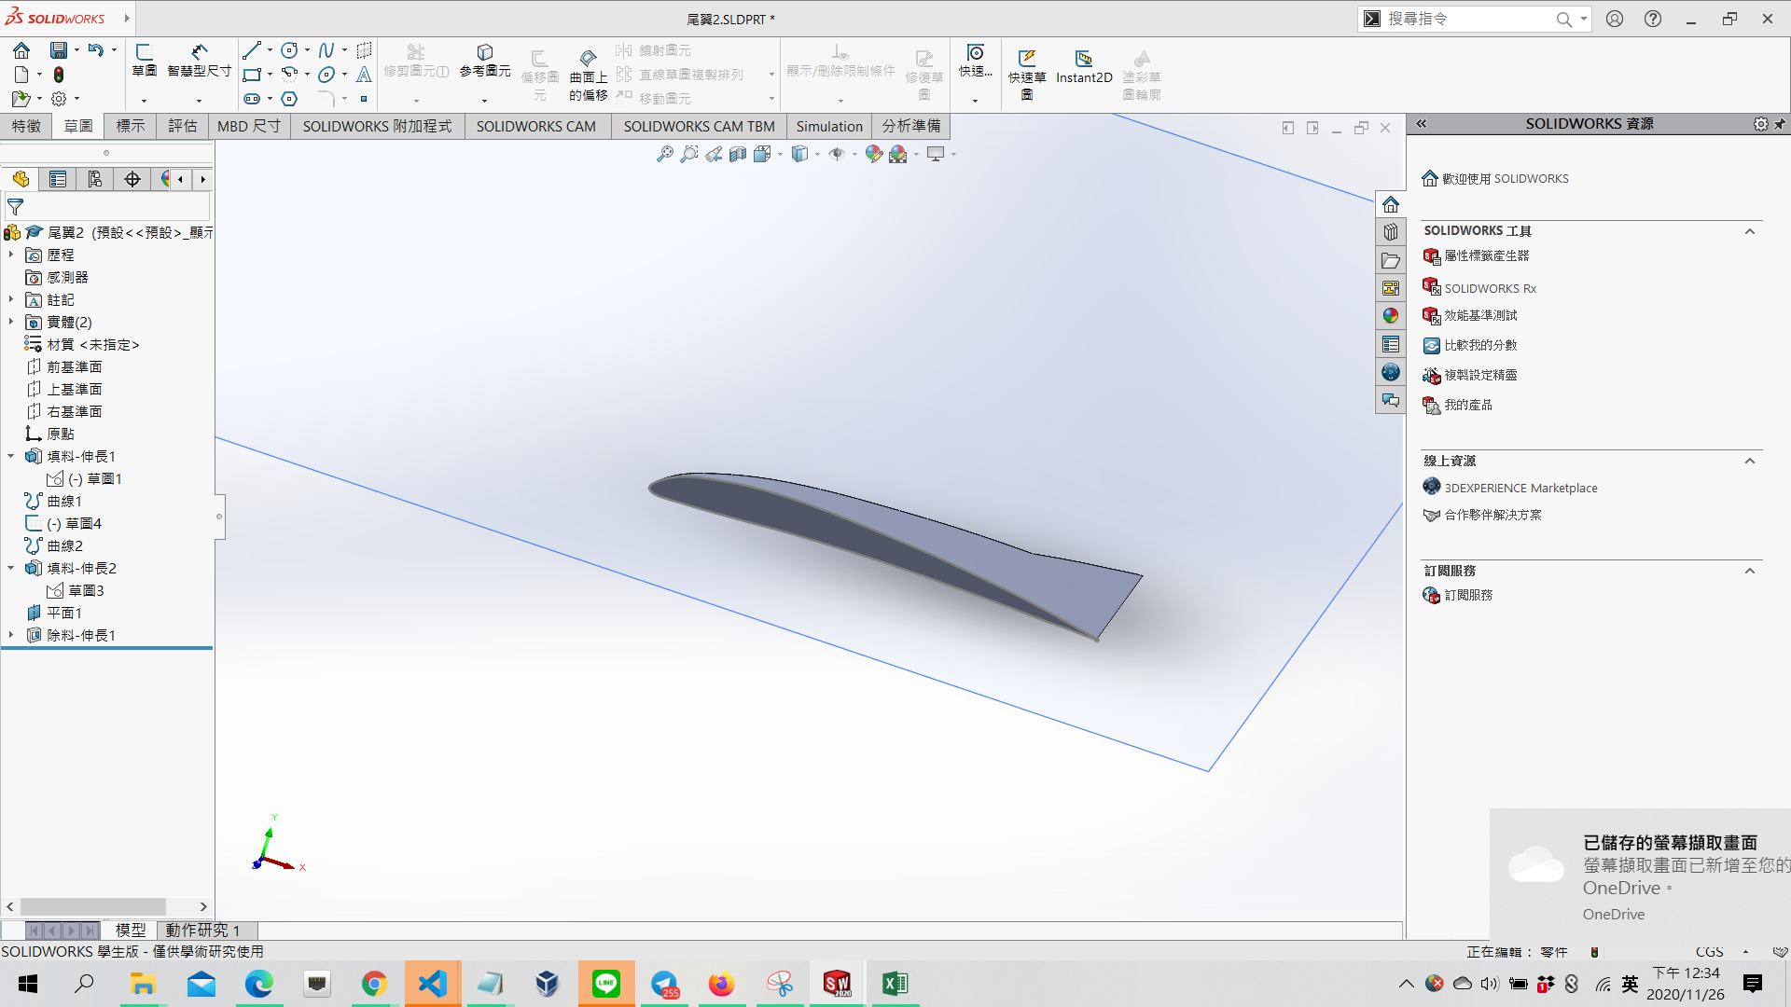Toggle the Section View icon
1791x1007 pixels.
[x=738, y=154]
